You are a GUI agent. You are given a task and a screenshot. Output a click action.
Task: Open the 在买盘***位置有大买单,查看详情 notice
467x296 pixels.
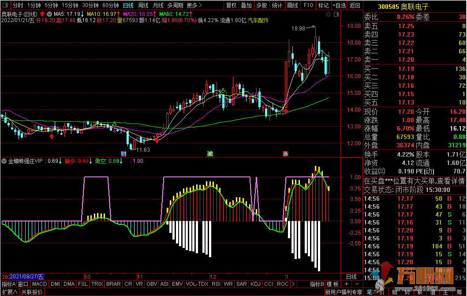coord(414,181)
